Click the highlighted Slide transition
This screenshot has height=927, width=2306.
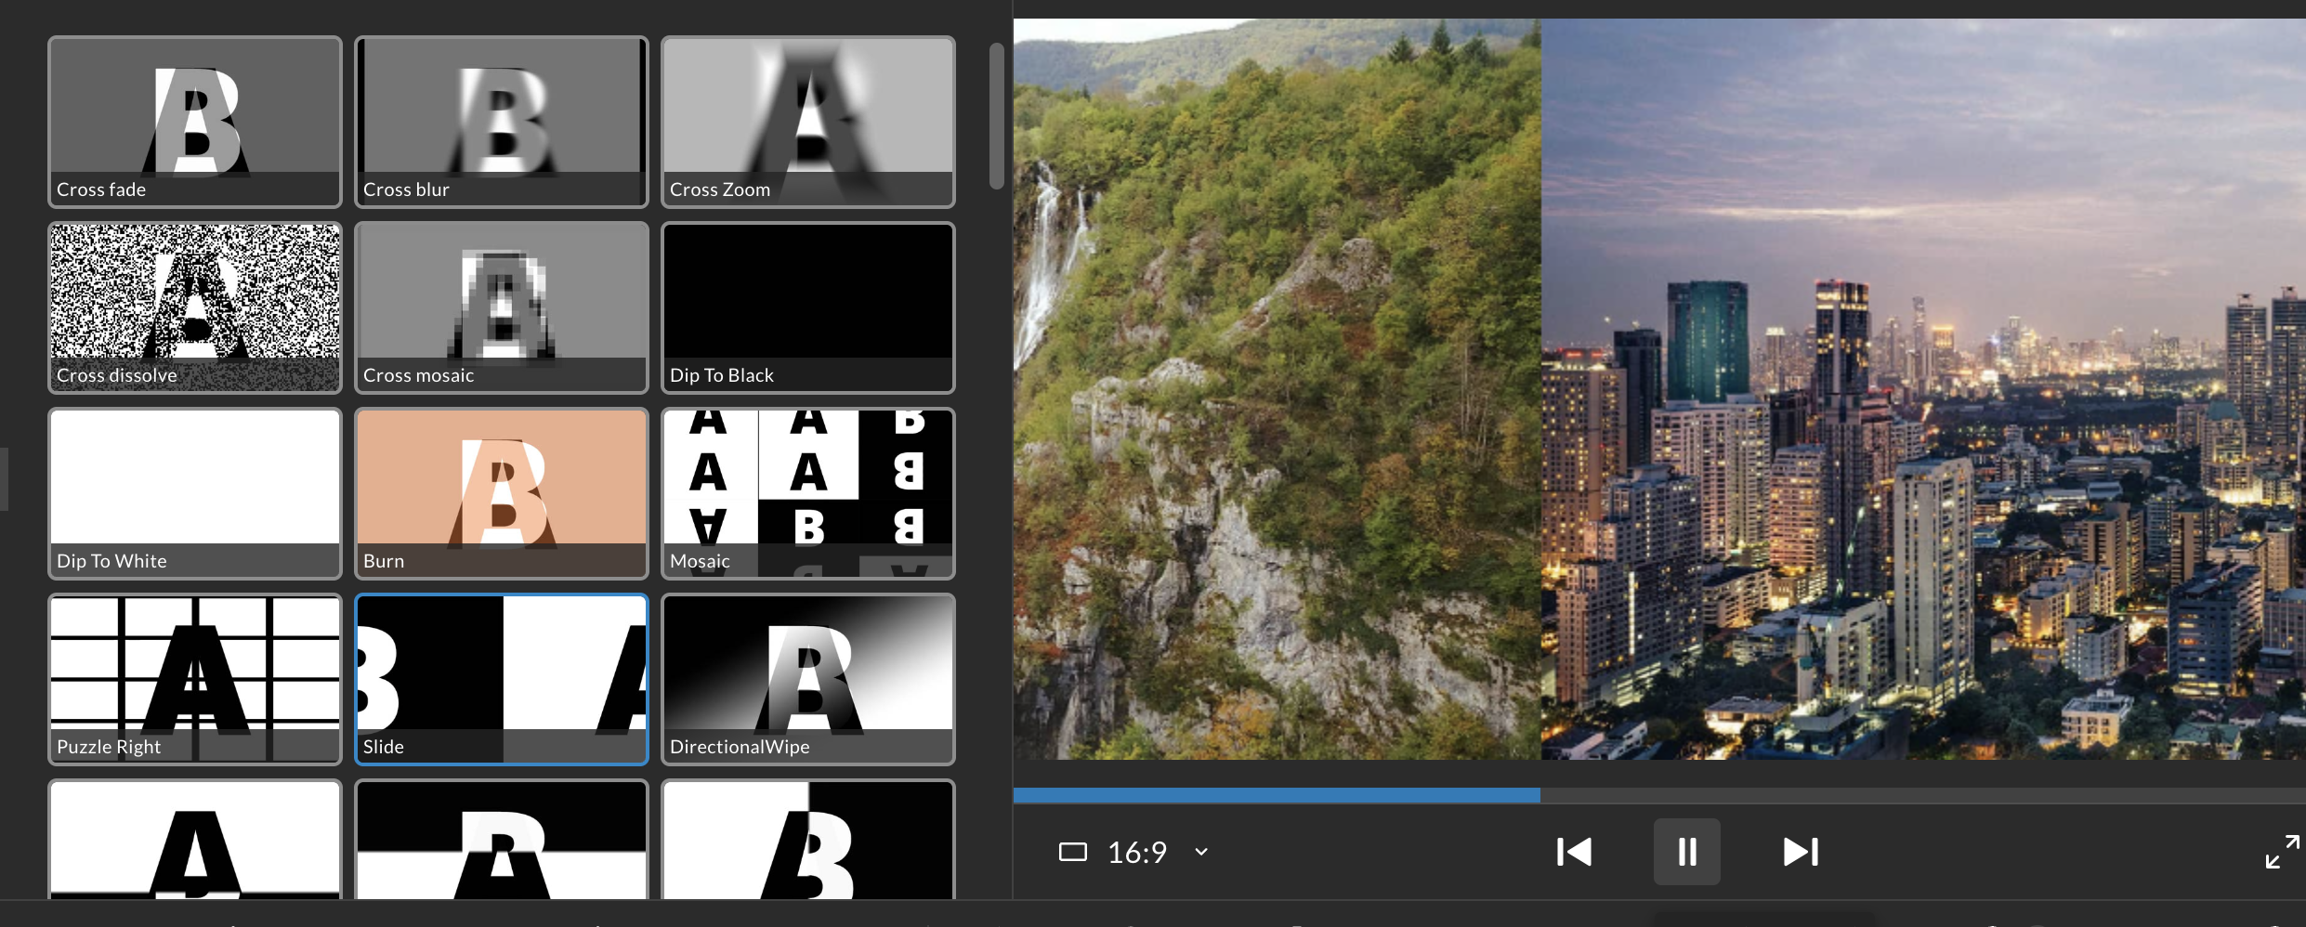click(502, 679)
